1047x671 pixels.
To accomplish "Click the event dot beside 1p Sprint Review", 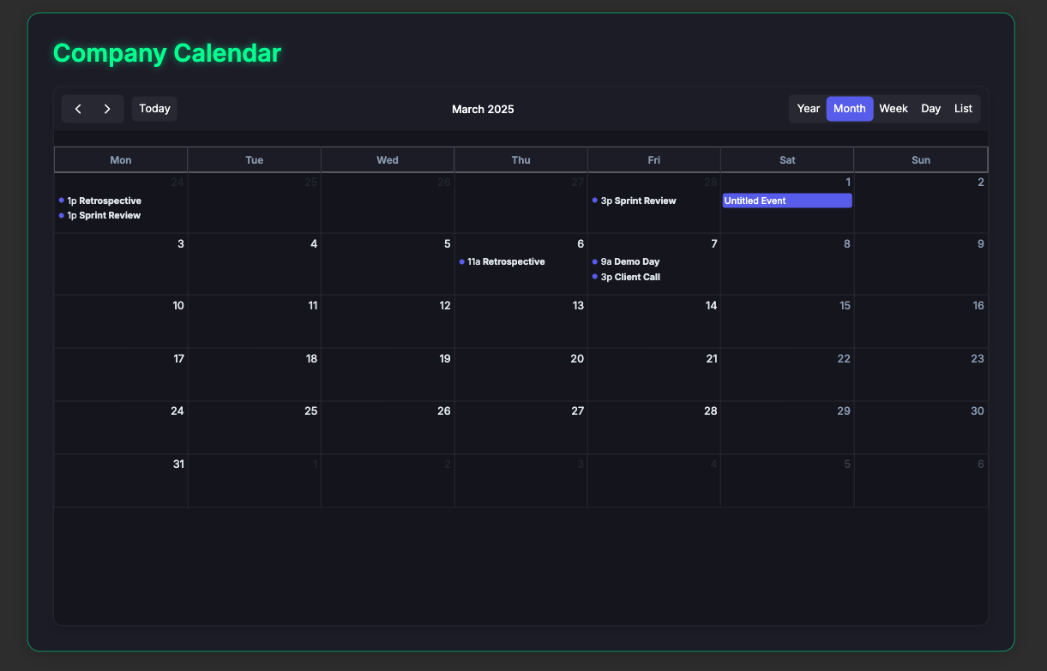I will (60, 215).
